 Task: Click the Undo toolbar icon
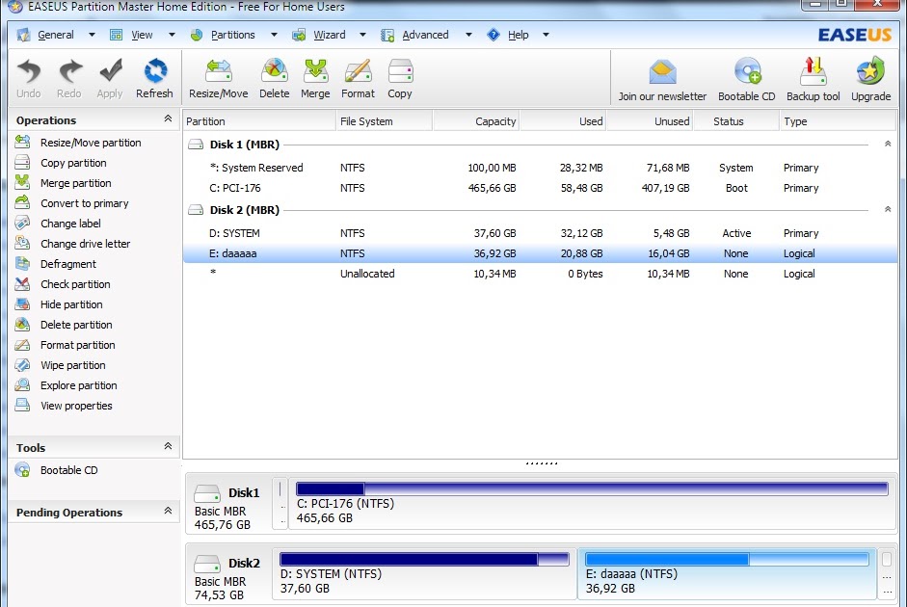click(x=28, y=79)
